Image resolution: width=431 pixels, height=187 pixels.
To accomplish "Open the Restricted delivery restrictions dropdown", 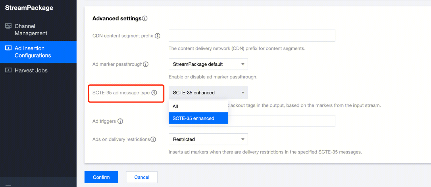I will [x=208, y=139].
